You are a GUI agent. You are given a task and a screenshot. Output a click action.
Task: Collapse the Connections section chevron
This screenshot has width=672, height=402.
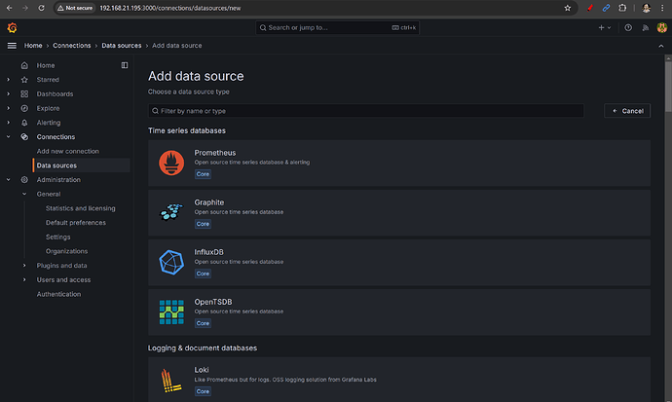[x=9, y=137]
